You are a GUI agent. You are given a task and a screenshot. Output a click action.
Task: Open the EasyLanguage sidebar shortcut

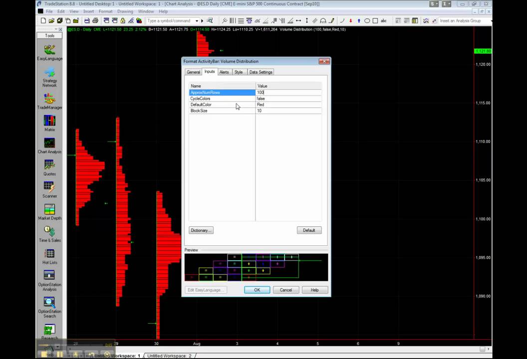[x=49, y=52]
